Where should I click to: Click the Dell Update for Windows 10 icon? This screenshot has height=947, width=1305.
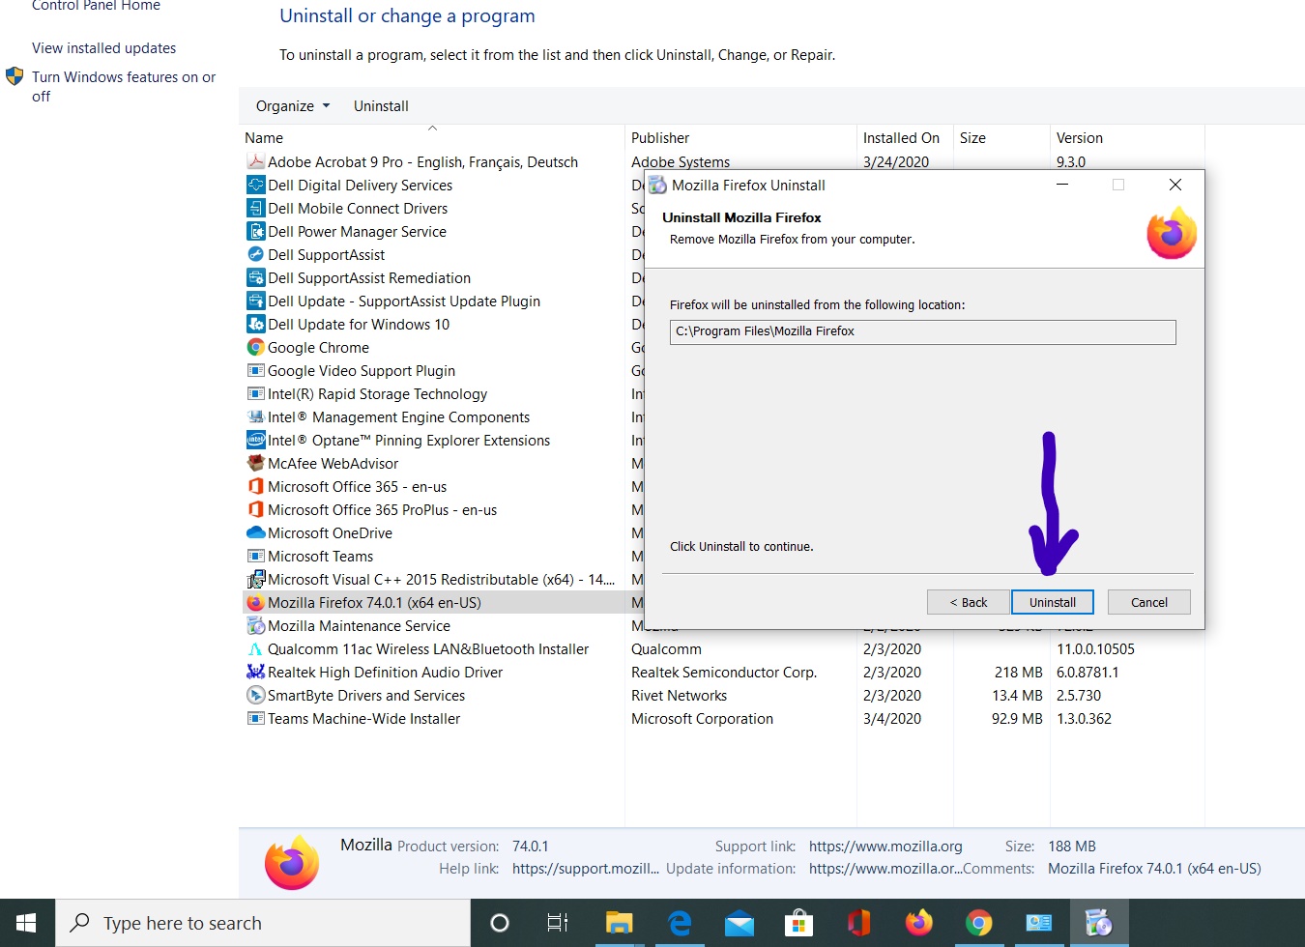coord(256,324)
